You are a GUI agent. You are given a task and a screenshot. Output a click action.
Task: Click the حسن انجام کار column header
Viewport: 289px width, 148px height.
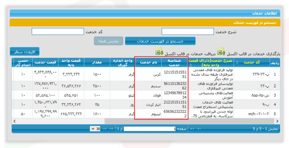pyautogui.click(x=23, y=62)
